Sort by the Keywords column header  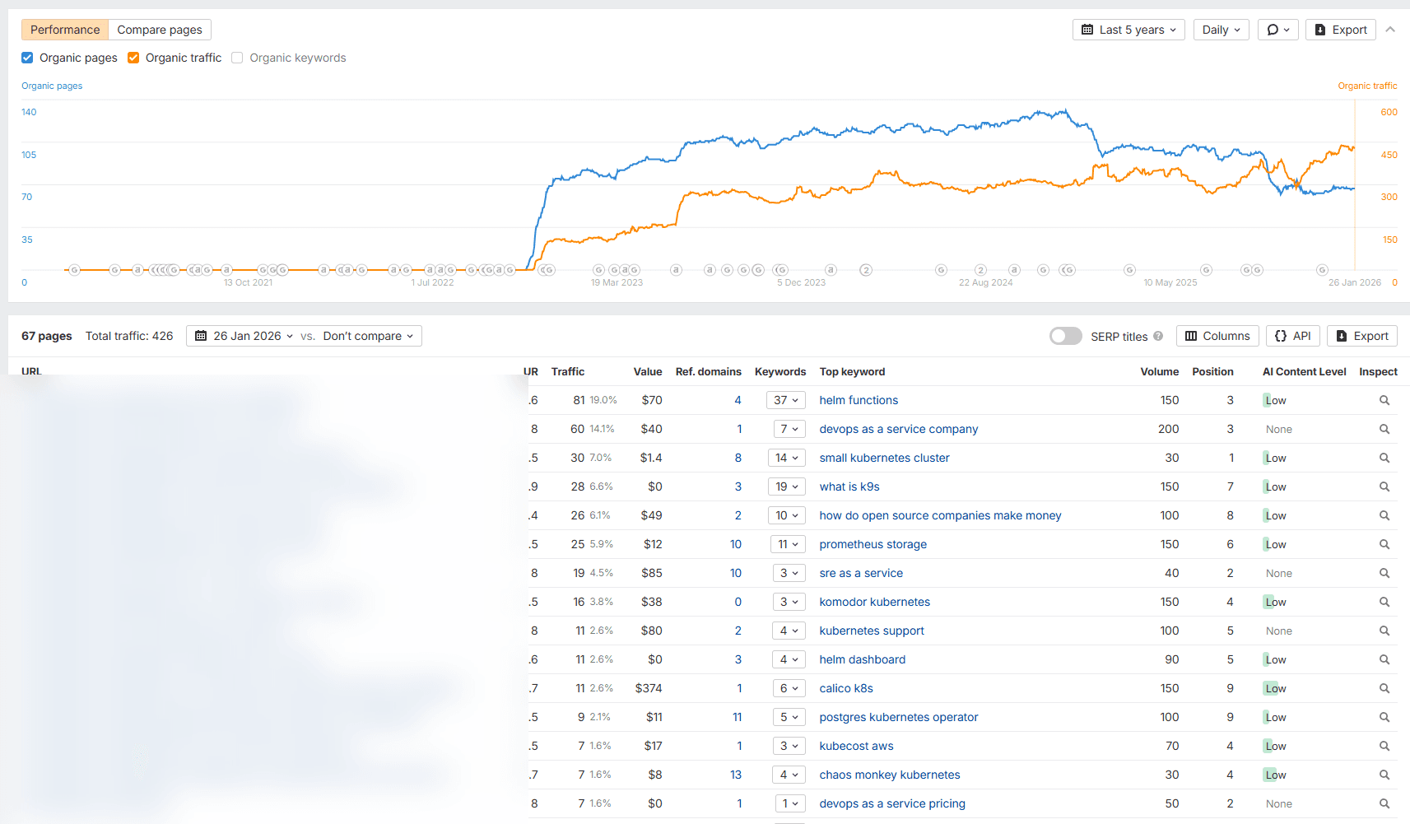pos(780,372)
